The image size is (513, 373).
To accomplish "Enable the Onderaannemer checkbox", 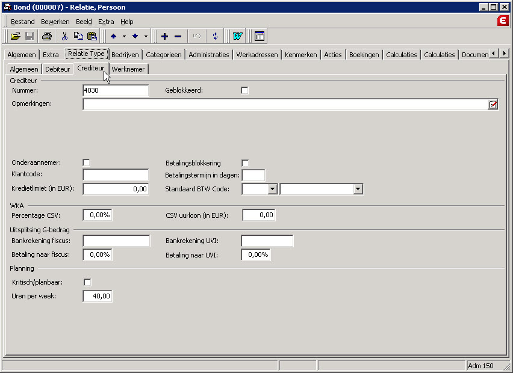I will [86, 163].
